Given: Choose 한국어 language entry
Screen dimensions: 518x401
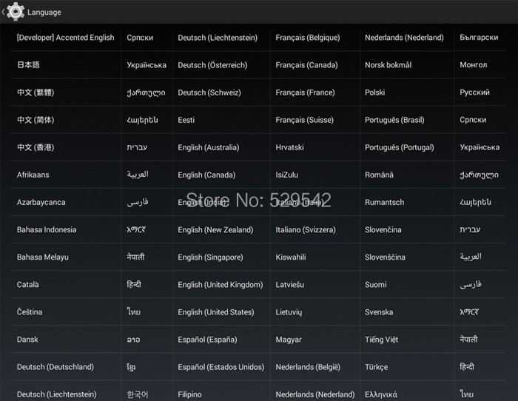Looking at the screenshot, I should tap(138, 394).
